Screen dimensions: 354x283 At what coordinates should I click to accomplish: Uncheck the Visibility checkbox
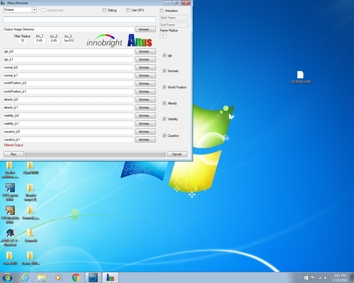[164, 119]
